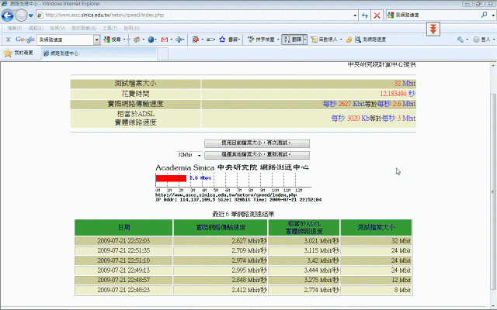The image size is (497, 310).
Task: Open the spell check dropdown arrow
Action: [278, 40]
